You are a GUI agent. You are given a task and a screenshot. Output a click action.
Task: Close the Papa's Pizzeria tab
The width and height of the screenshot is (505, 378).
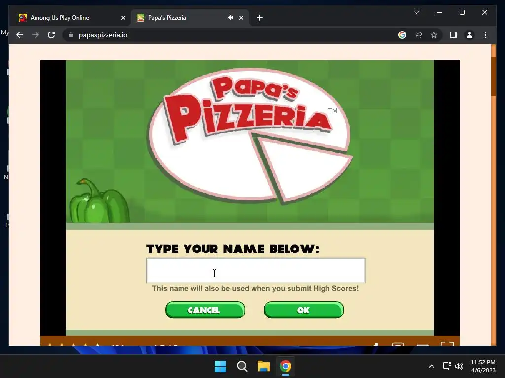[241, 18]
